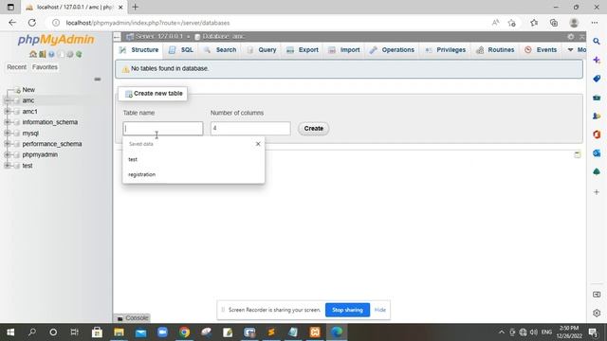Click Bing search icon in Edge sidebar

click(597, 41)
